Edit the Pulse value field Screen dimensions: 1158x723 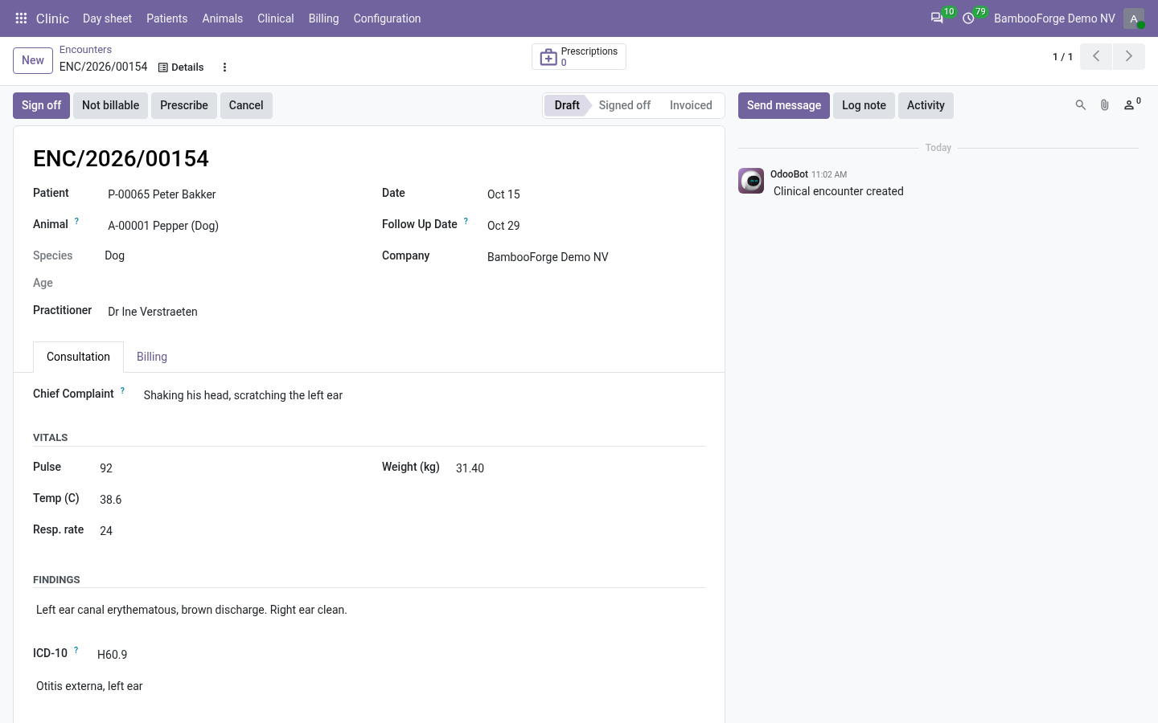point(225,468)
